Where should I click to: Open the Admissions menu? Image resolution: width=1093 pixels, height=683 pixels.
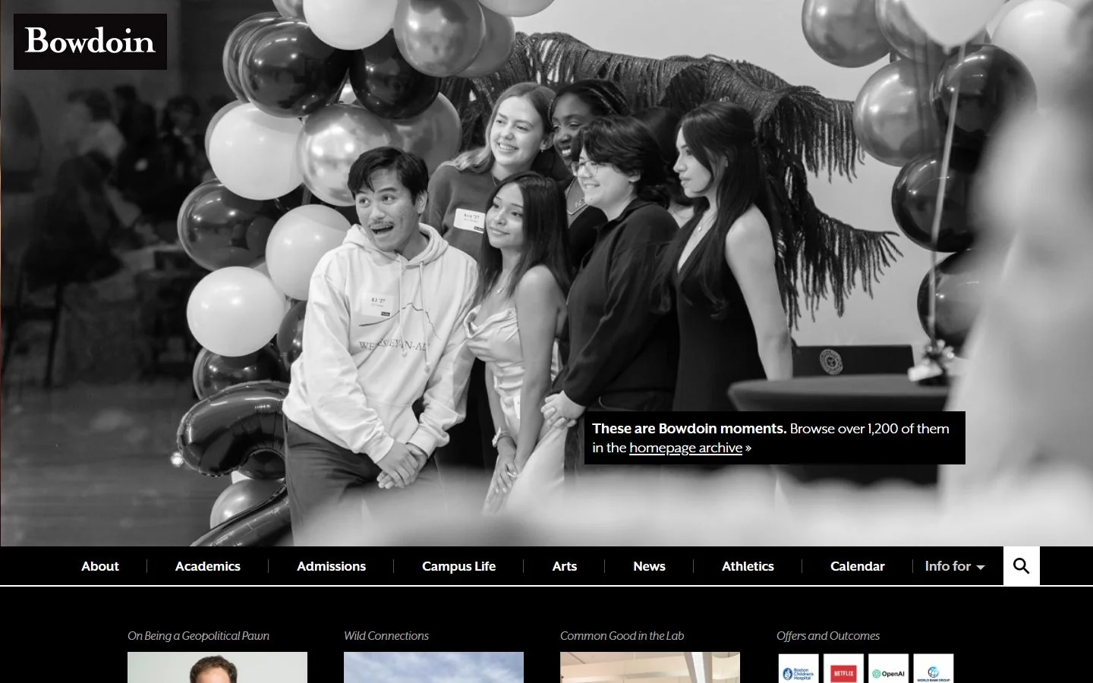(x=331, y=566)
